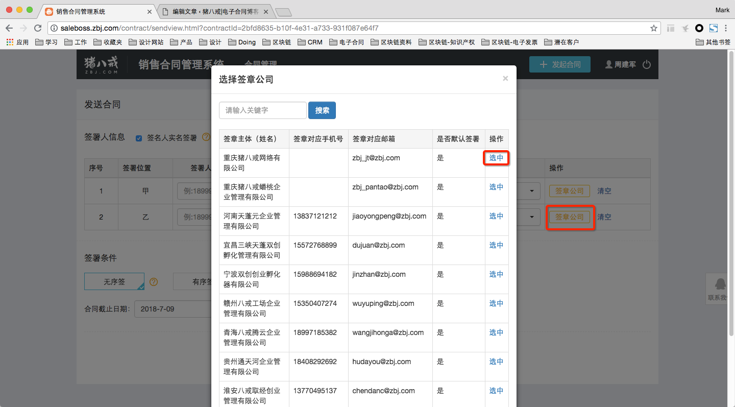This screenshot has height=407, width=735.
Task: Click the help question mark beside 无序签
Action: pyautogui.click(x=153, y=281)
